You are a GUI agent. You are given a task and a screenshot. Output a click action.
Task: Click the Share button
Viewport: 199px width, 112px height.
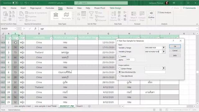point(175,8)
